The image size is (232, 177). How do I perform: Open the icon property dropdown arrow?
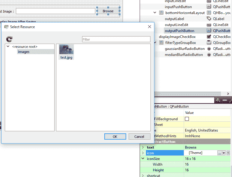coord(224,153)
